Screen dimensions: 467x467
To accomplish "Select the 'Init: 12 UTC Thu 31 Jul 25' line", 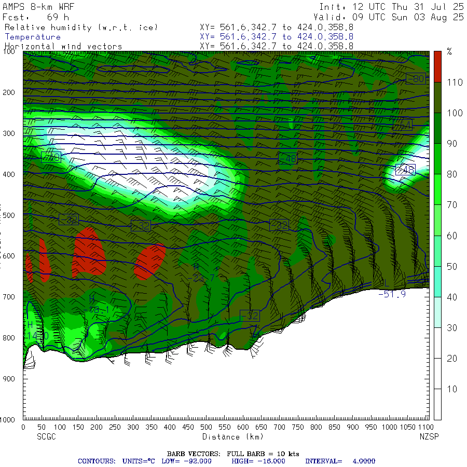I will (x=391, y=7).
